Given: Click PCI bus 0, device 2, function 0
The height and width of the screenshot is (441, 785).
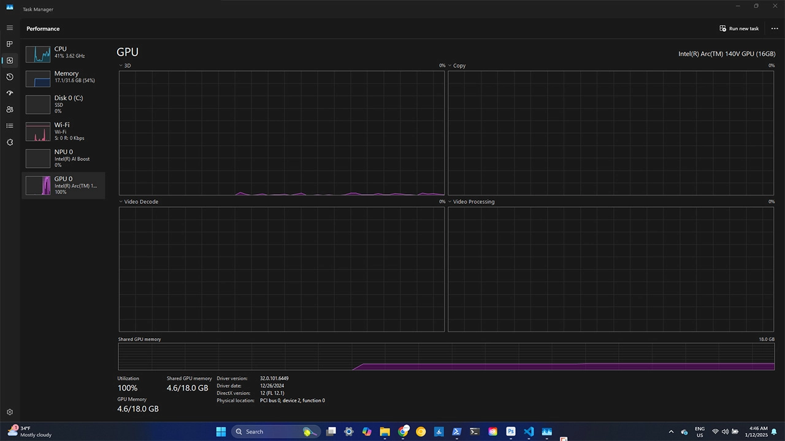Looking at the screenshot, I should [x=293, y=401].
